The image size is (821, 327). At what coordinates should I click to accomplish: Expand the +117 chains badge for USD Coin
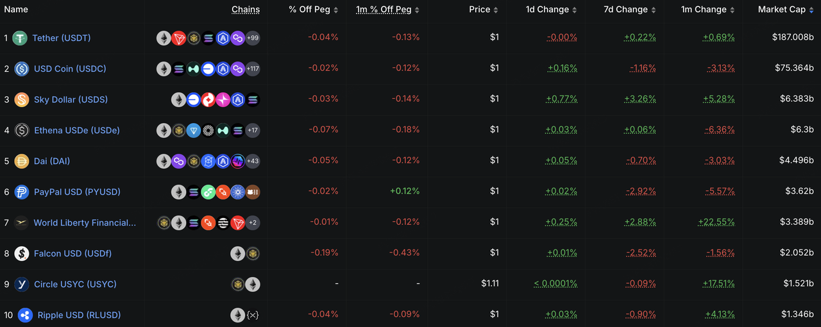click(253, 69)
